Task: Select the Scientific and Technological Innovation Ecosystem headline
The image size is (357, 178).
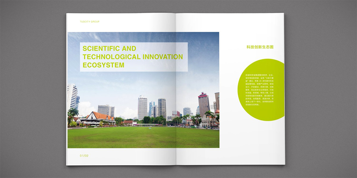Action: 133,57
